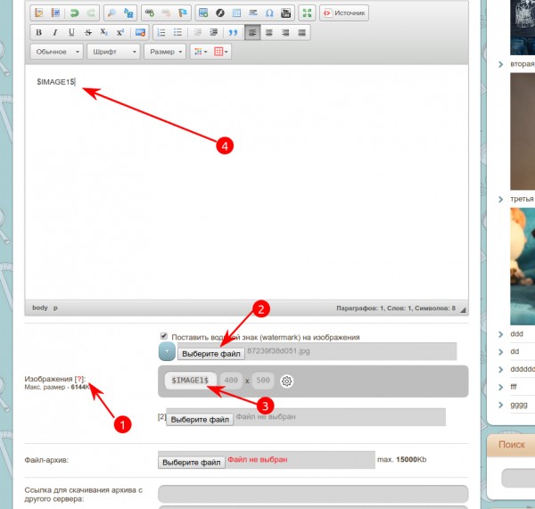Choose file for first image upload
The image size is (535, 509).
[211, 354]
